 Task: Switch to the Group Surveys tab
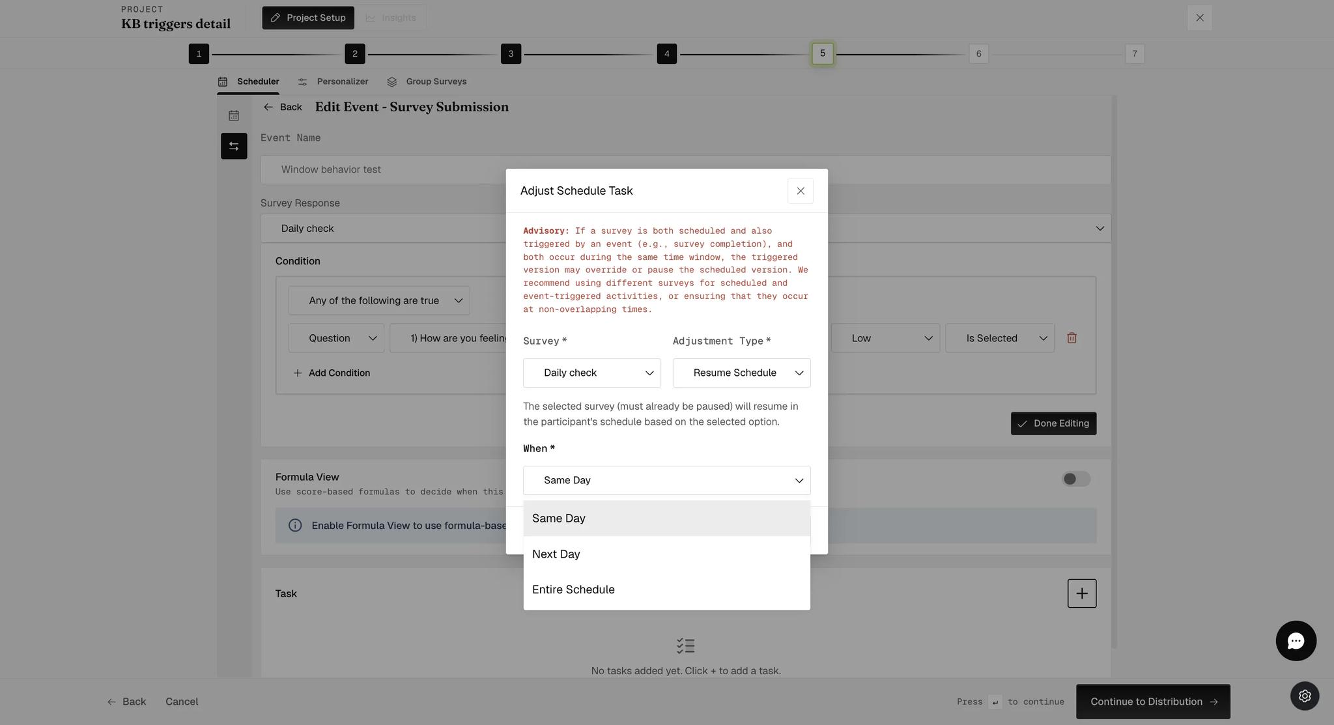tap(427, 81)
